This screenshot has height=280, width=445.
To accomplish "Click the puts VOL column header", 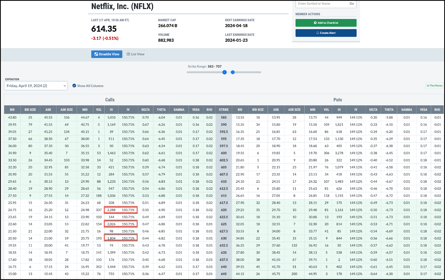I will pos(327,110).
